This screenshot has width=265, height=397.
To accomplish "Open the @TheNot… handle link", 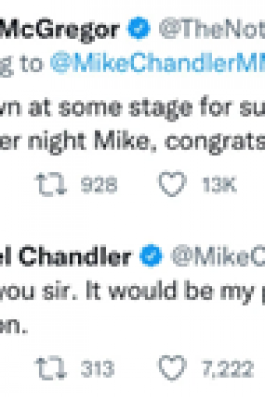I will tap(212, 28).
